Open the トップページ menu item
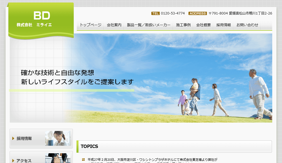 pos(90,25)
